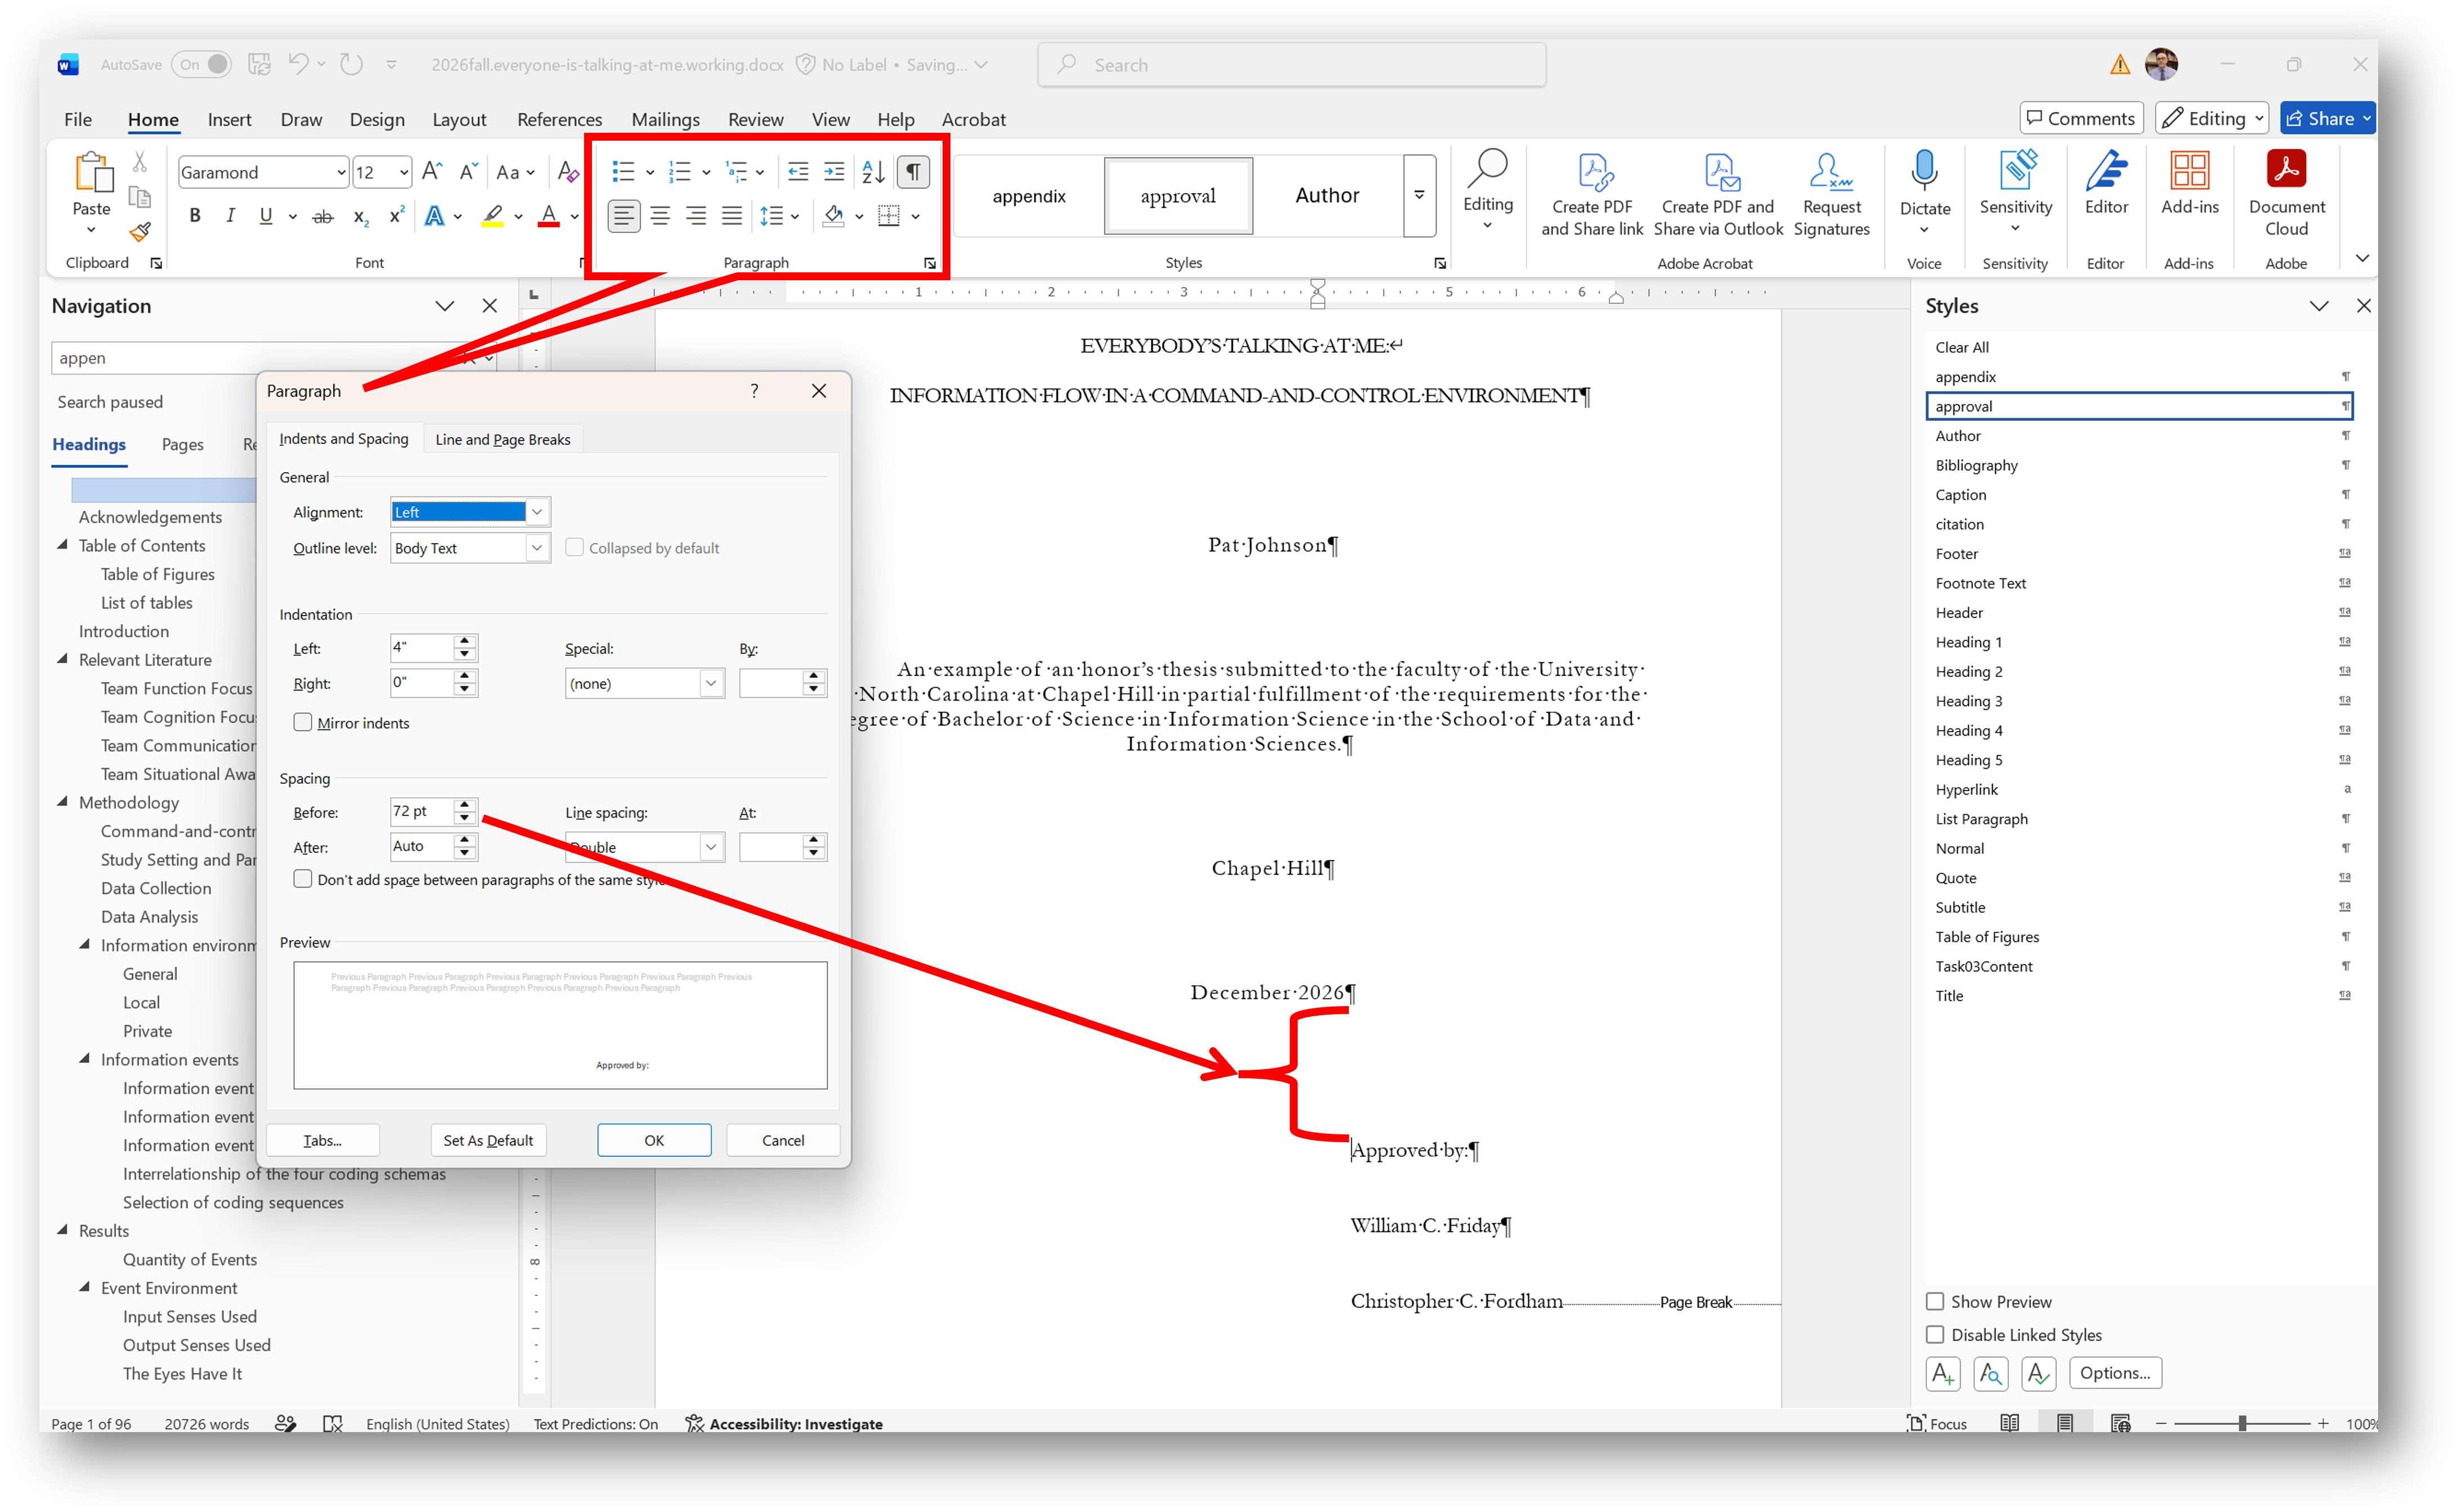Viewport: 2458px width, 1512px height.
Task: Open the Comments button
Action: 2081,118
